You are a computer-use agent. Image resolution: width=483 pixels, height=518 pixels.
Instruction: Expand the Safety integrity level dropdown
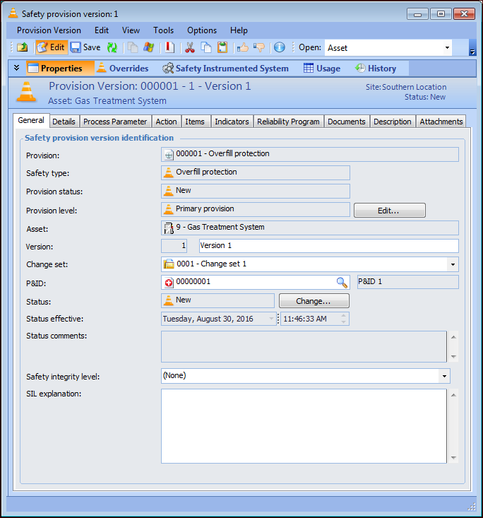[444, 376]
